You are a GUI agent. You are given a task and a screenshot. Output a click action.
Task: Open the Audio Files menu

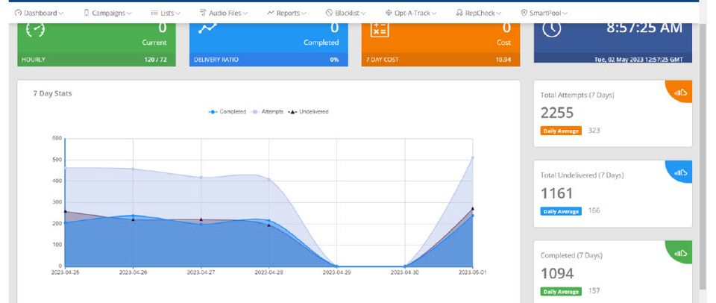pos(224,13)
